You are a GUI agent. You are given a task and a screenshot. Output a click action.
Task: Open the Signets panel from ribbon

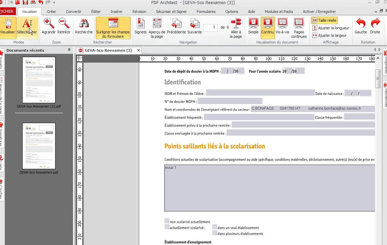141,26
